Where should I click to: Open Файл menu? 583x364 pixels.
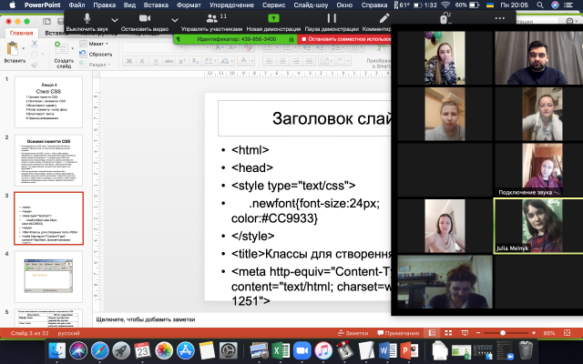point(77,5)
